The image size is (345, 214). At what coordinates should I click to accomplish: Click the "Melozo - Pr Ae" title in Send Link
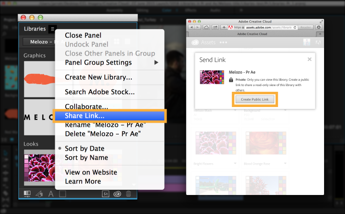point(242,72)
